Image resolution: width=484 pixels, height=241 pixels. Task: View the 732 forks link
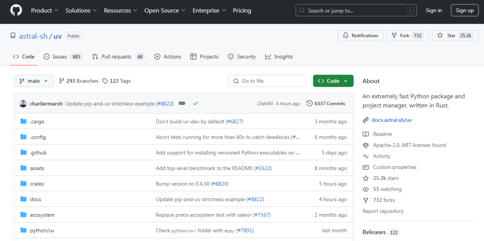pyautogui.click(x=384, y=200)
